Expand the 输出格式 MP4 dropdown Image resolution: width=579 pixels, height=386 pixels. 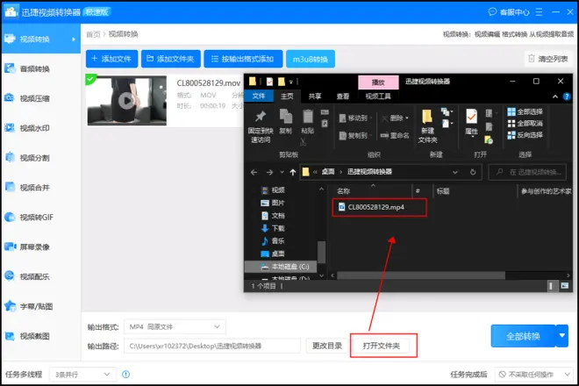click(175, 326)
